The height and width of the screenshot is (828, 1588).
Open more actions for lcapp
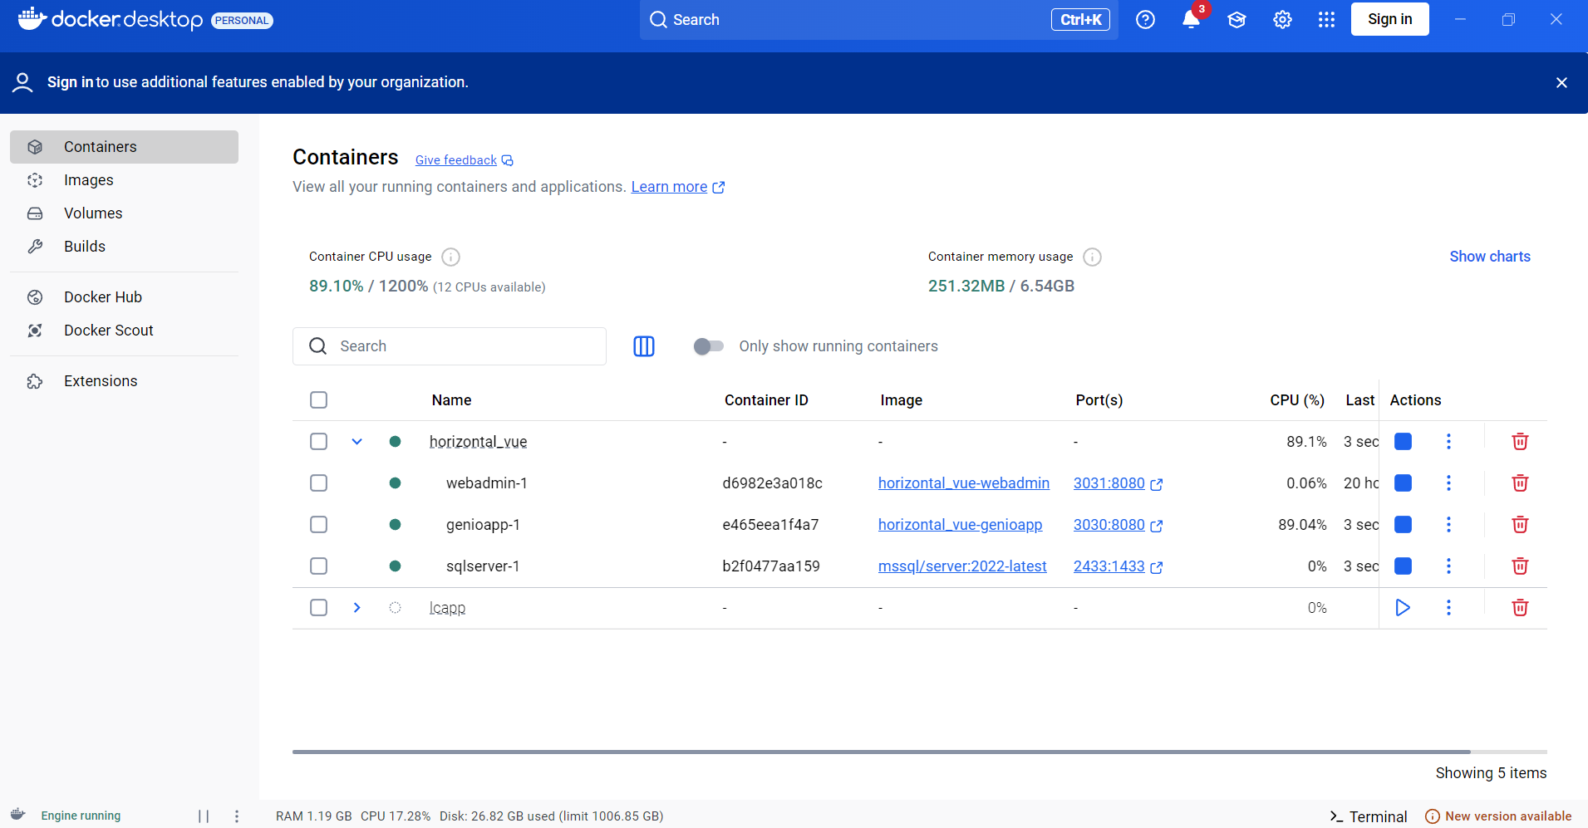pyautogui.click(x=1448, y=608)
